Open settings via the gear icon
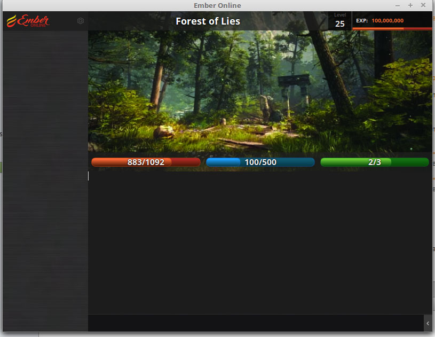This screenshot has height=337, width=435. pyautogui.click(x=81, y=21)
